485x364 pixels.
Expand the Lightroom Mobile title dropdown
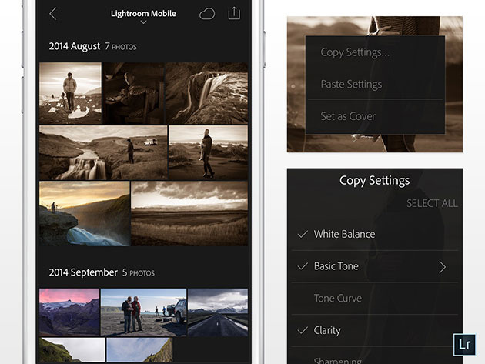click(143, 15)
